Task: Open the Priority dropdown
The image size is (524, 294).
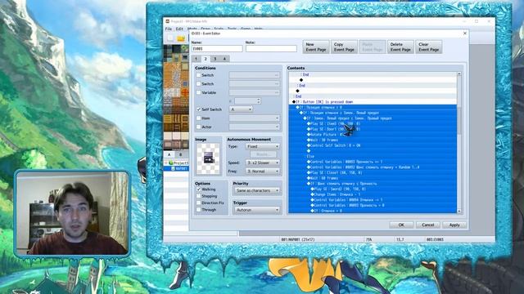Action: click(x=256, y=190)
